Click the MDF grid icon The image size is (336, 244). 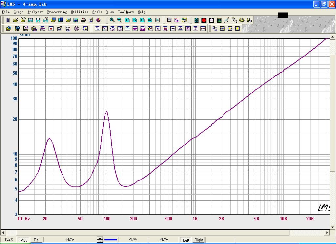(68, 29)
